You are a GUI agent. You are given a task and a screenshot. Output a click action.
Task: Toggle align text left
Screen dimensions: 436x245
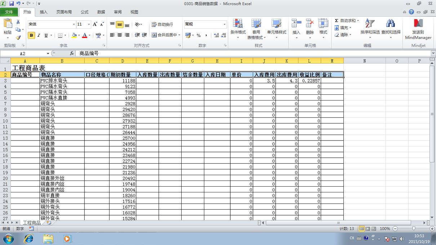(112, 35)
